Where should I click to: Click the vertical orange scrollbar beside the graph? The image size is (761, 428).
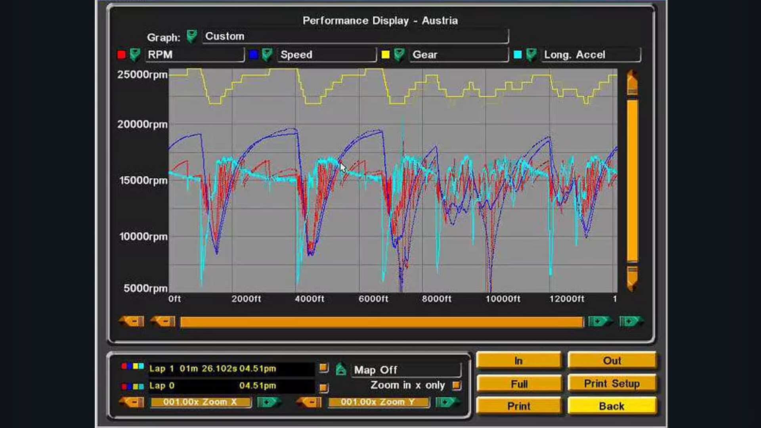[x=632, y=180]
